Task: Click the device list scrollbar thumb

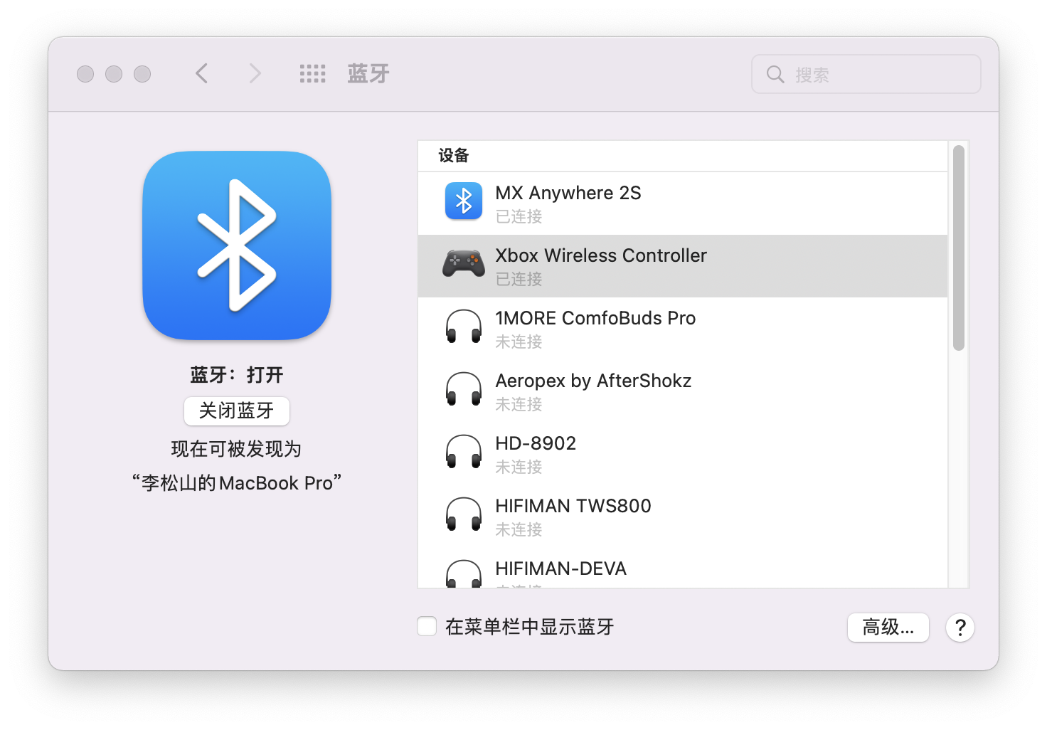Action: point(959,248)
